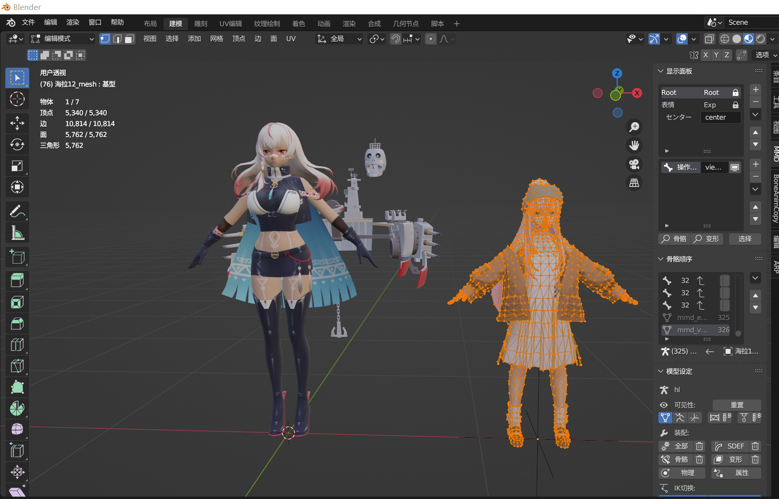Open the 文件 menu

28,22
